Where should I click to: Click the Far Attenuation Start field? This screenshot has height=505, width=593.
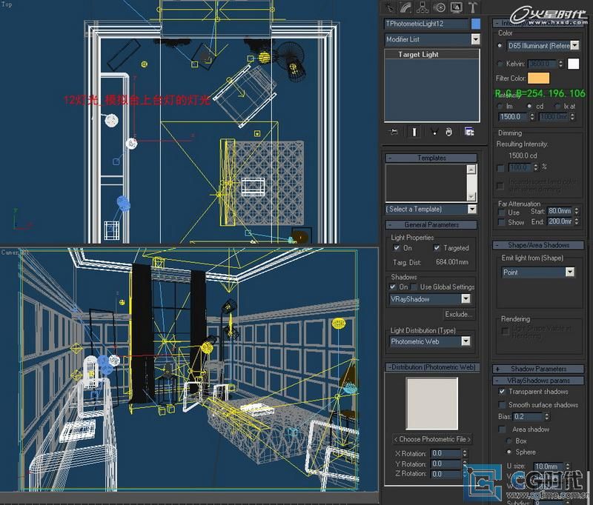(x=560, y=211)
